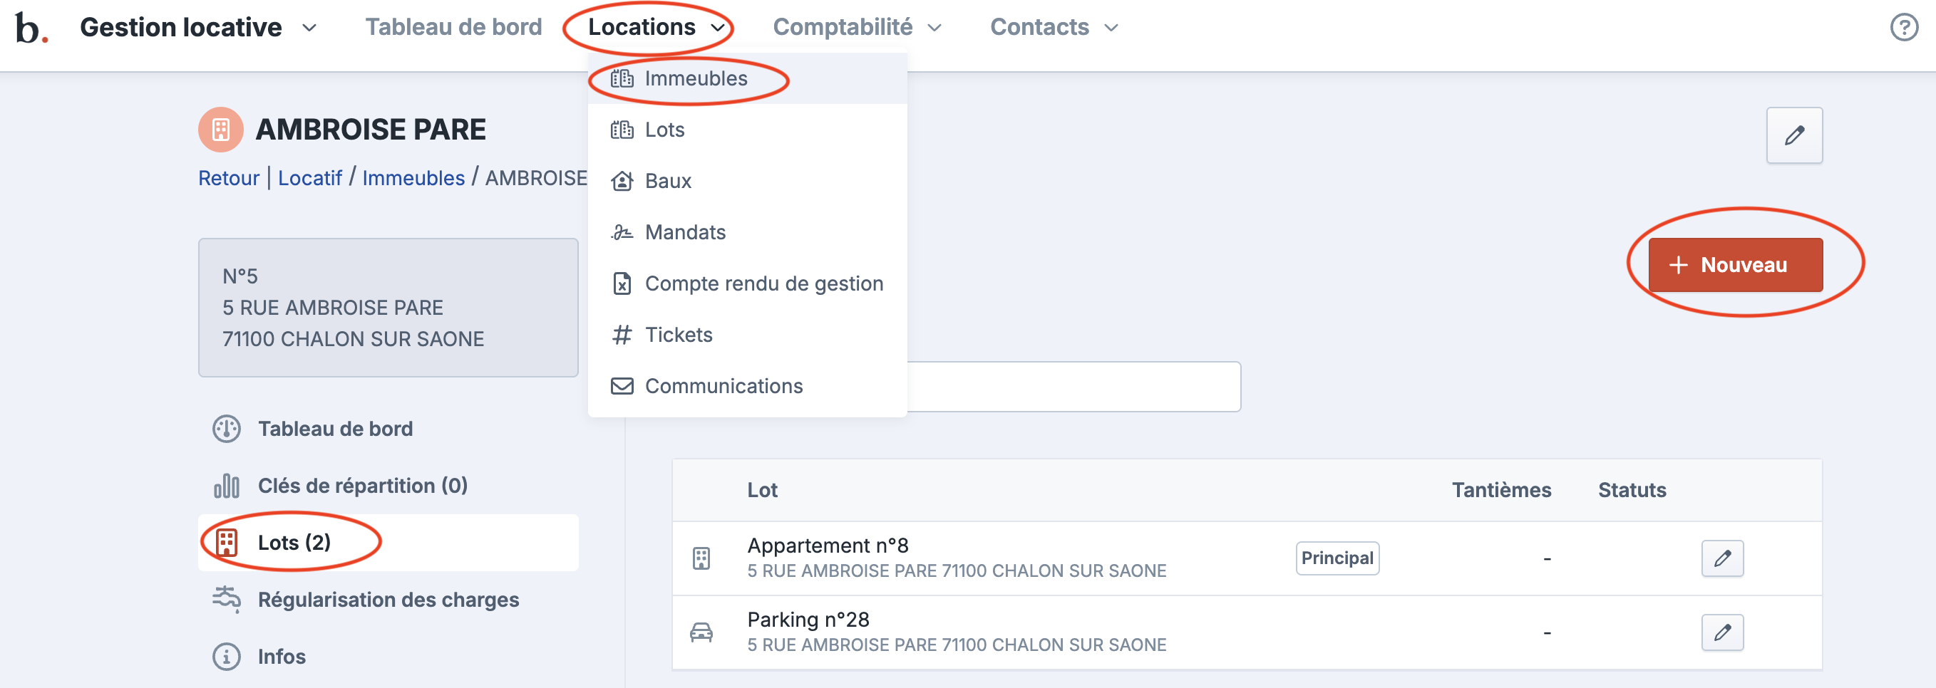Edit the Appartement n°8 lot
This screenshot has width=1936, height=688.
tap(1721, 558)
